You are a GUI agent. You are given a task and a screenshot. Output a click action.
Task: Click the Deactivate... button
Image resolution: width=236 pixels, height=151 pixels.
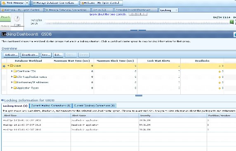(30, 55)
